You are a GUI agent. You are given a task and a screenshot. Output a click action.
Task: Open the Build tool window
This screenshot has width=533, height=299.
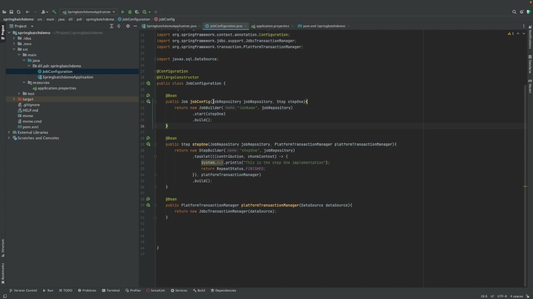[199, 291]
